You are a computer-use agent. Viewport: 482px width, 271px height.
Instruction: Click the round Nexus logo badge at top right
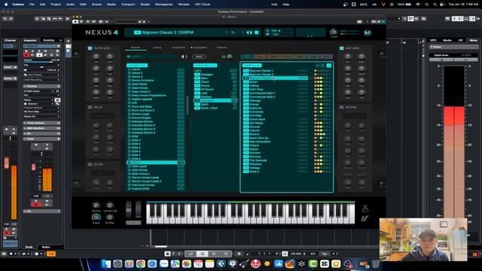(368, 32)
